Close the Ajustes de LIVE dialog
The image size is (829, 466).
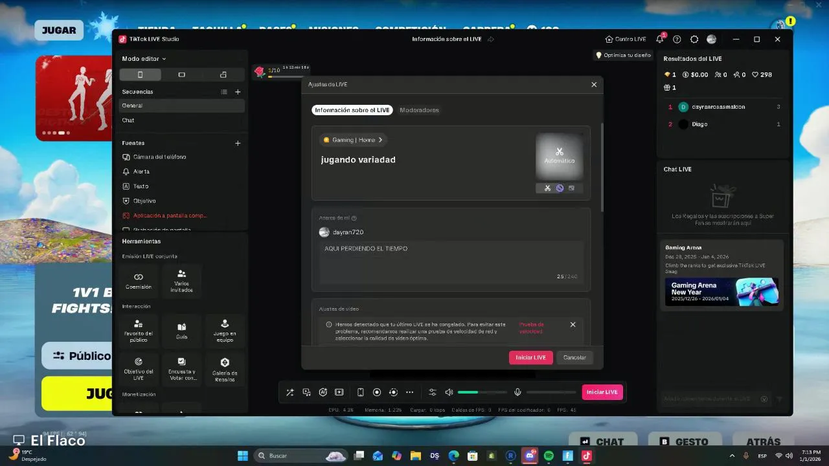(594, 84)
